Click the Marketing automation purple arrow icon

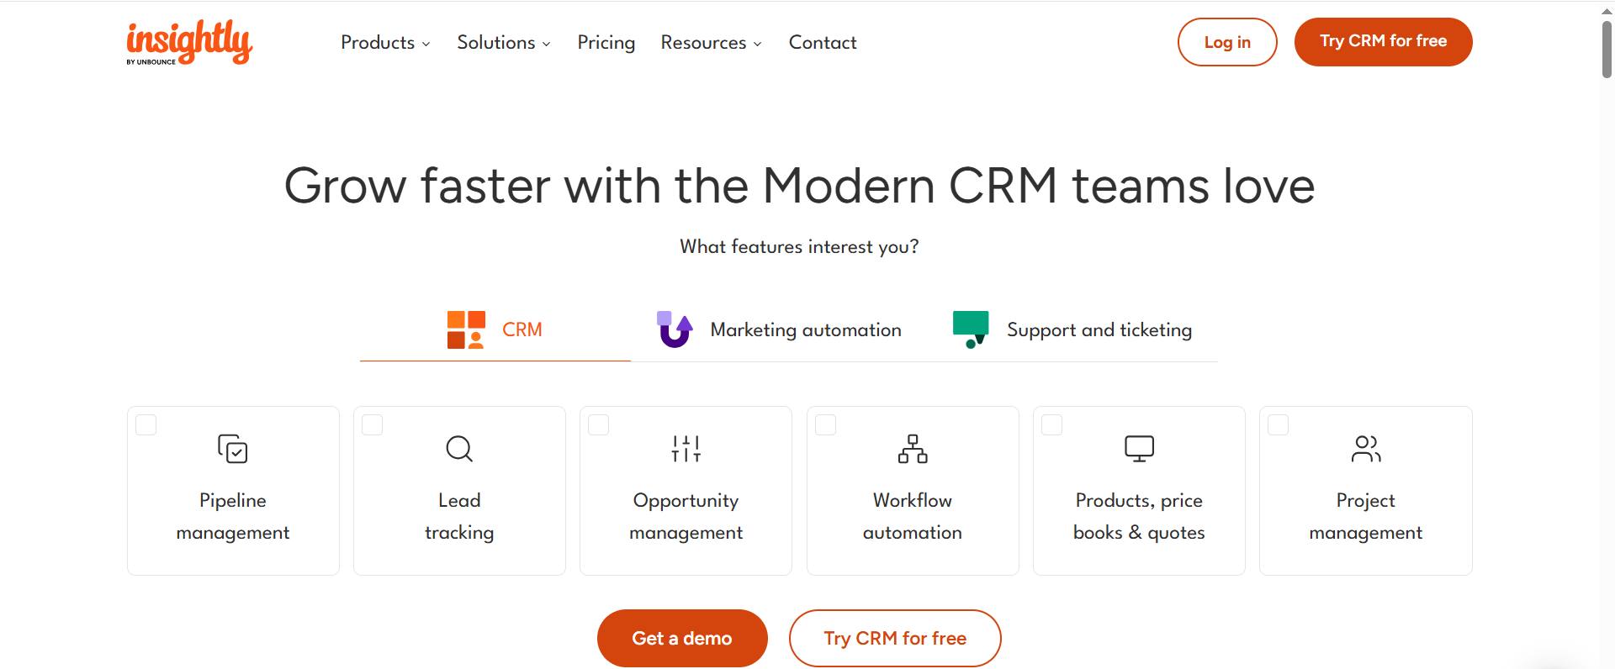coord(675,329)
